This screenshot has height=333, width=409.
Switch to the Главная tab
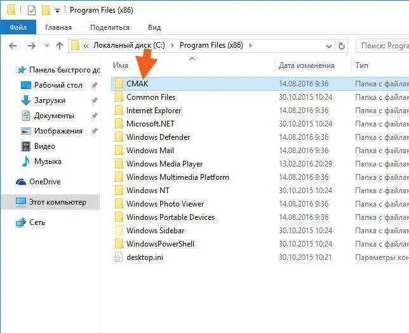[58, 27]
